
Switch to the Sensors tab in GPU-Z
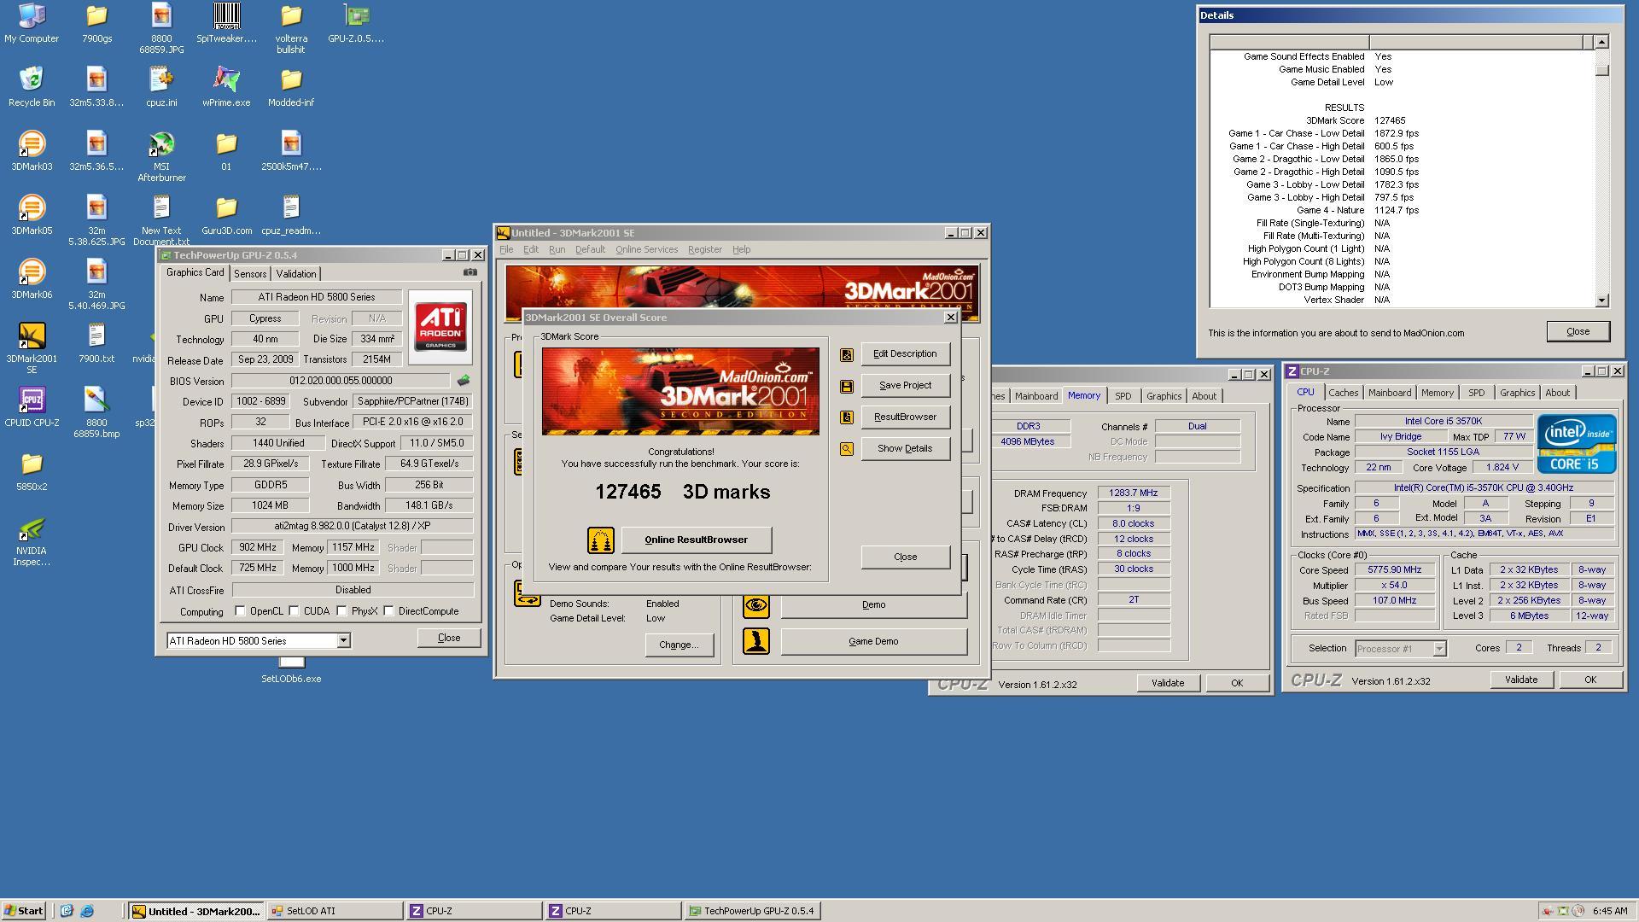coord(250,274)
